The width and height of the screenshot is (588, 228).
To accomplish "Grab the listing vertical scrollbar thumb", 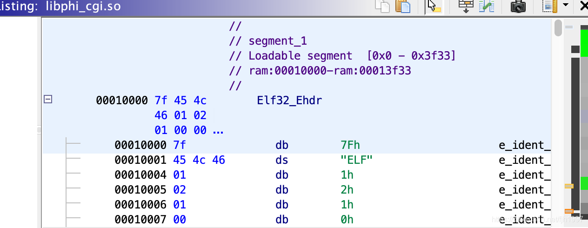I will point(558,28).
